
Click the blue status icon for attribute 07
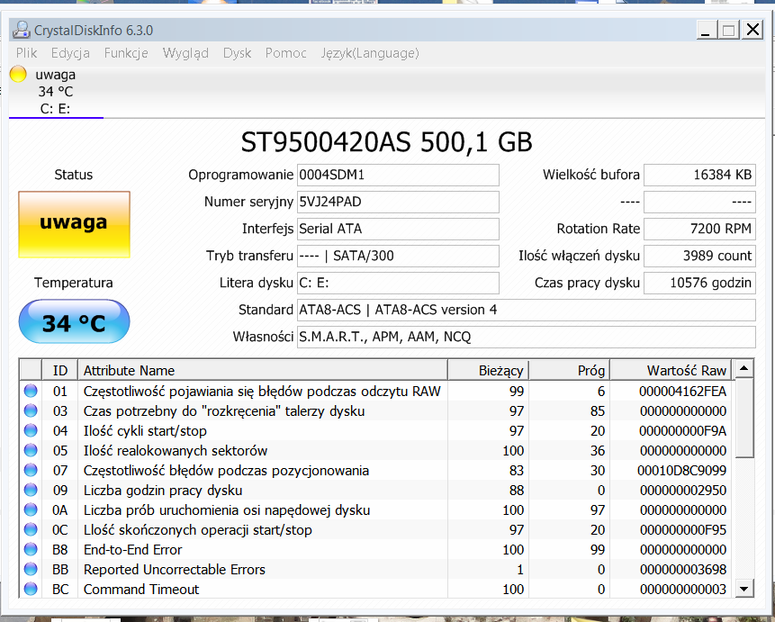[x=31, y=470]
